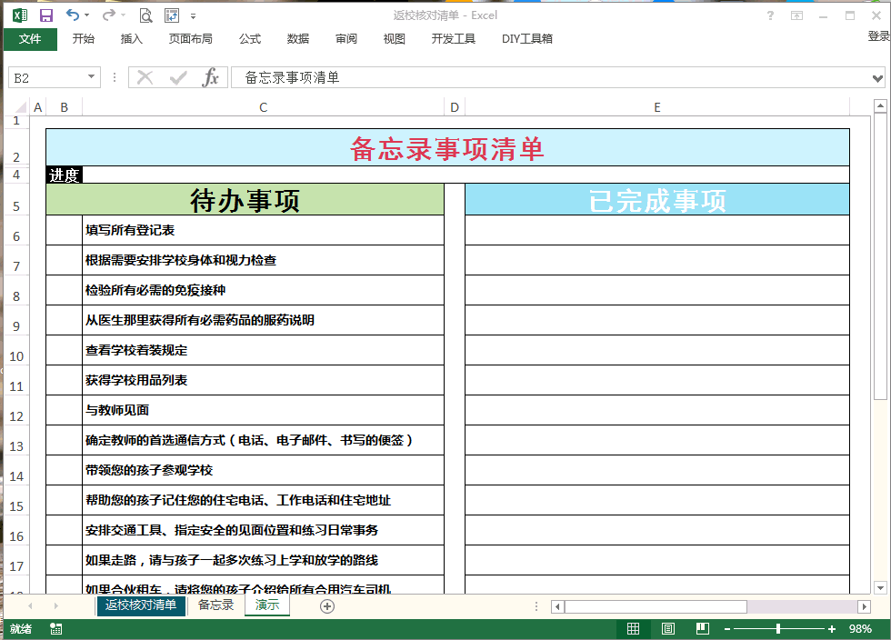Switch to the 页面布局 ribbon tab

pos(191,39)
